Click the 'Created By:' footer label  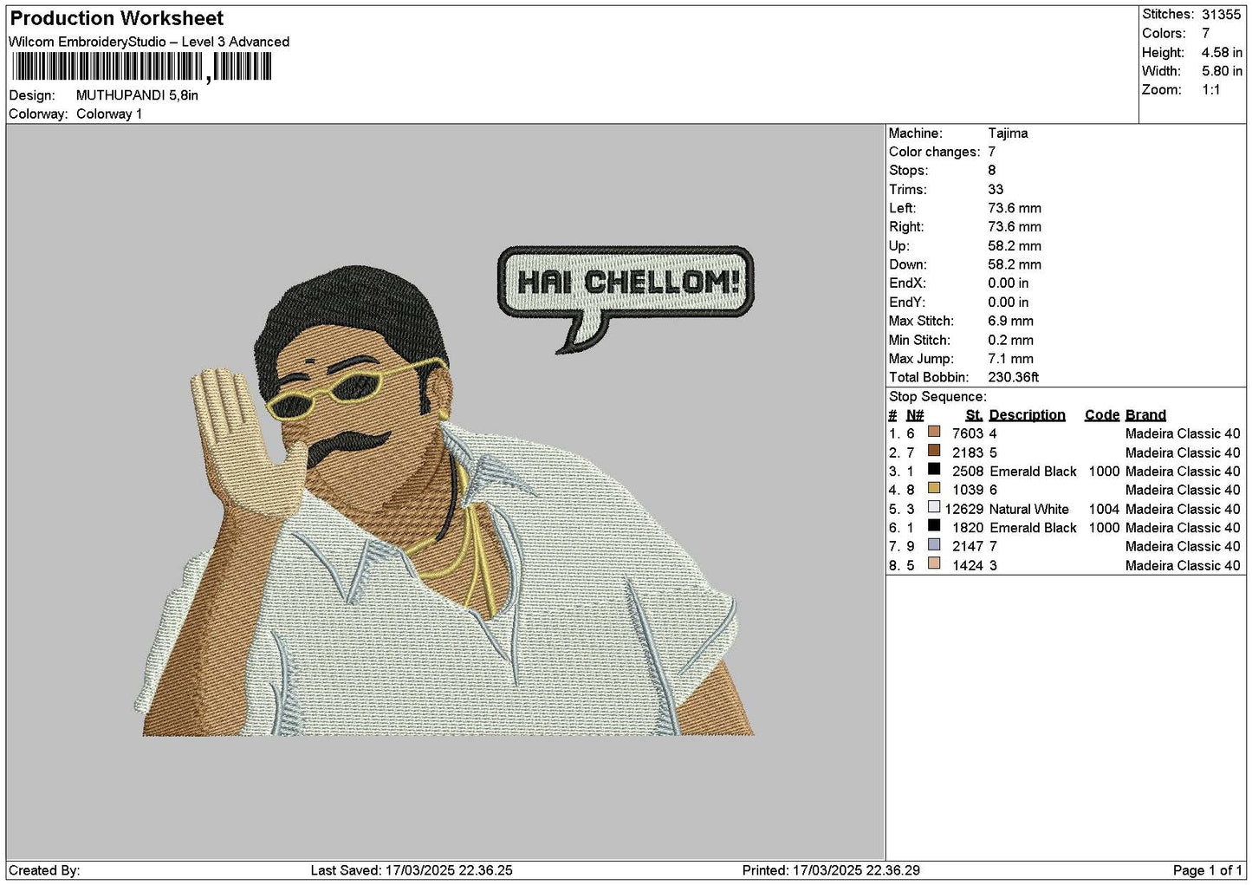click(44, 870)
